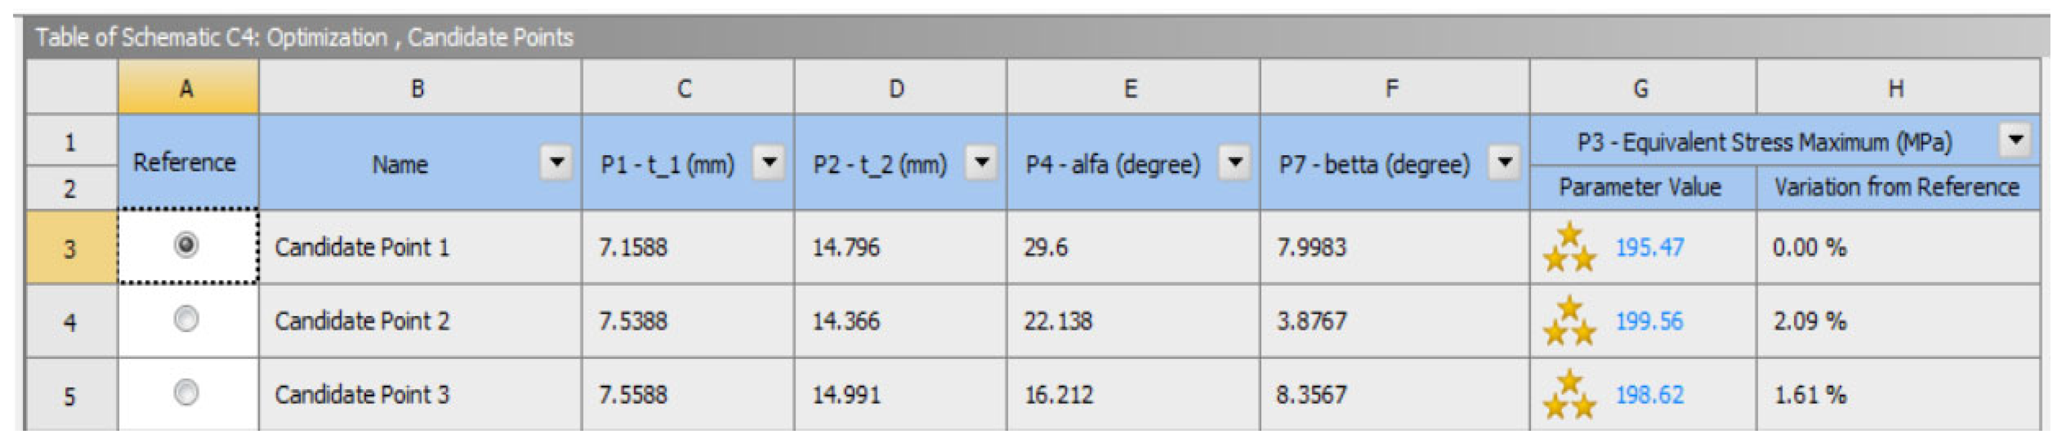The width and height of the screenshot is (2061, 442).
Task: Click the star rating icon for Candidate Point 2
Action: point(1568,322)
